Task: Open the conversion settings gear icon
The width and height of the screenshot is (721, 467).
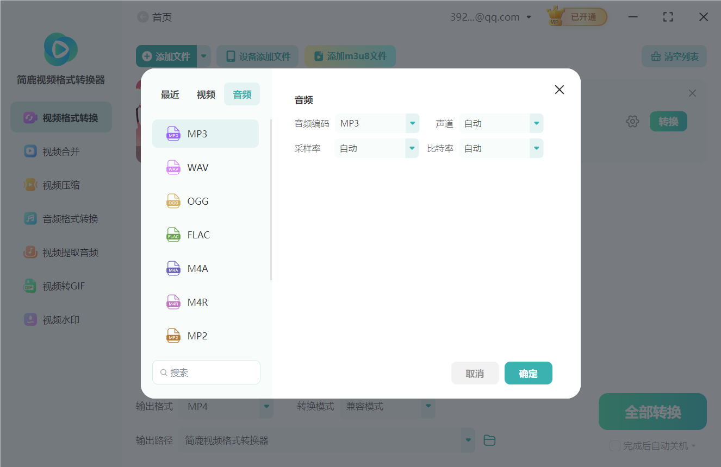Action: [632, 121]
